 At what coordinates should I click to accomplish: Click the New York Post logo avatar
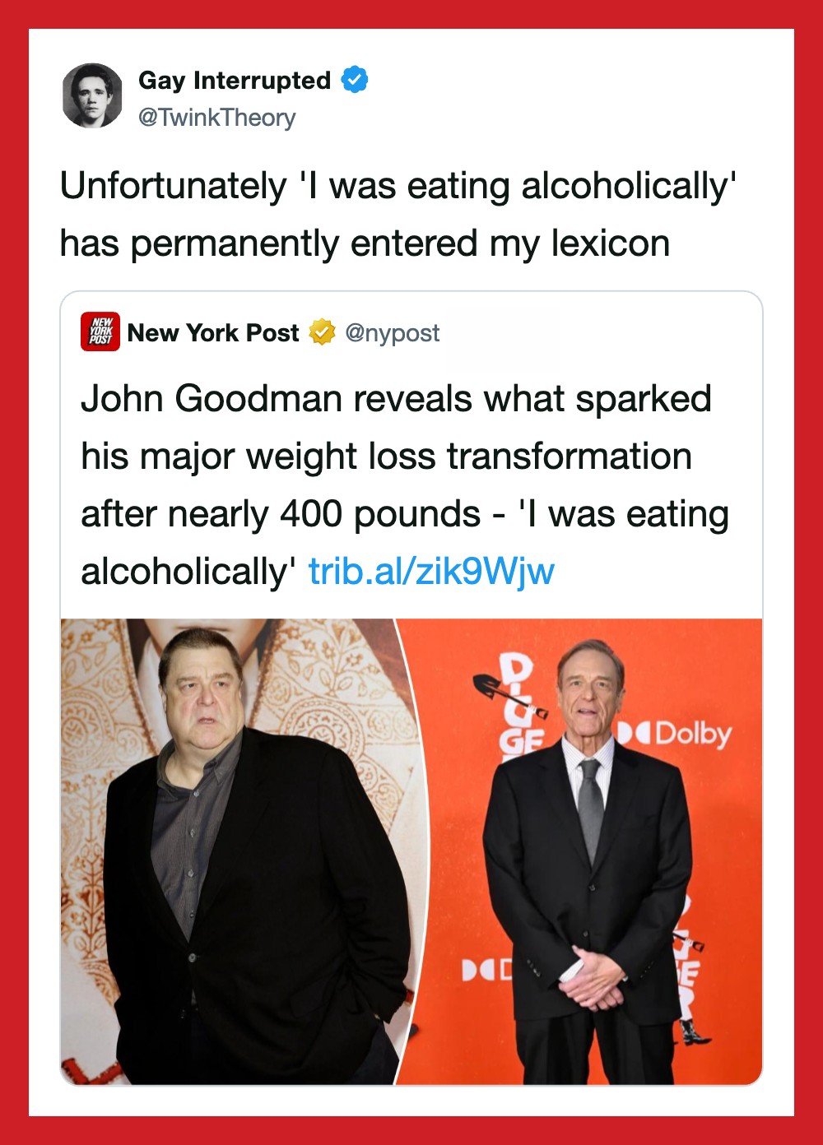[100, 331]
